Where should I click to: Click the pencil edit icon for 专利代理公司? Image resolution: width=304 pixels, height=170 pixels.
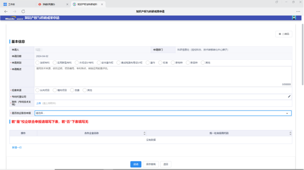tap(289, 97)
